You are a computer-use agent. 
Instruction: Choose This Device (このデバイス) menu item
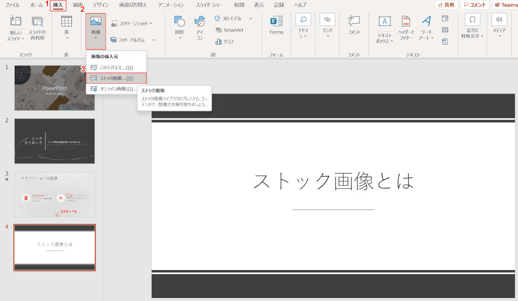(x=116, y=68)
